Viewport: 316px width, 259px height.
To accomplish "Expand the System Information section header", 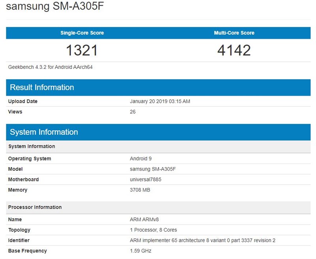I will click(43, 132).
